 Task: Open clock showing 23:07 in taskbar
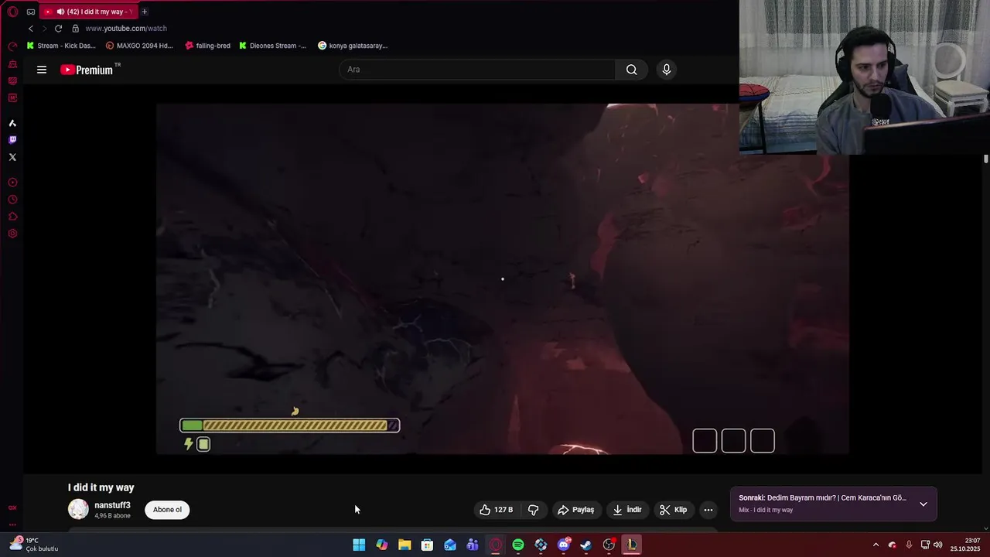[966, 545]
